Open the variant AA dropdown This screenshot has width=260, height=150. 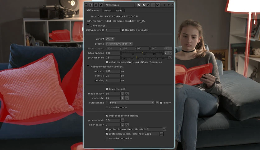(110, 39)
